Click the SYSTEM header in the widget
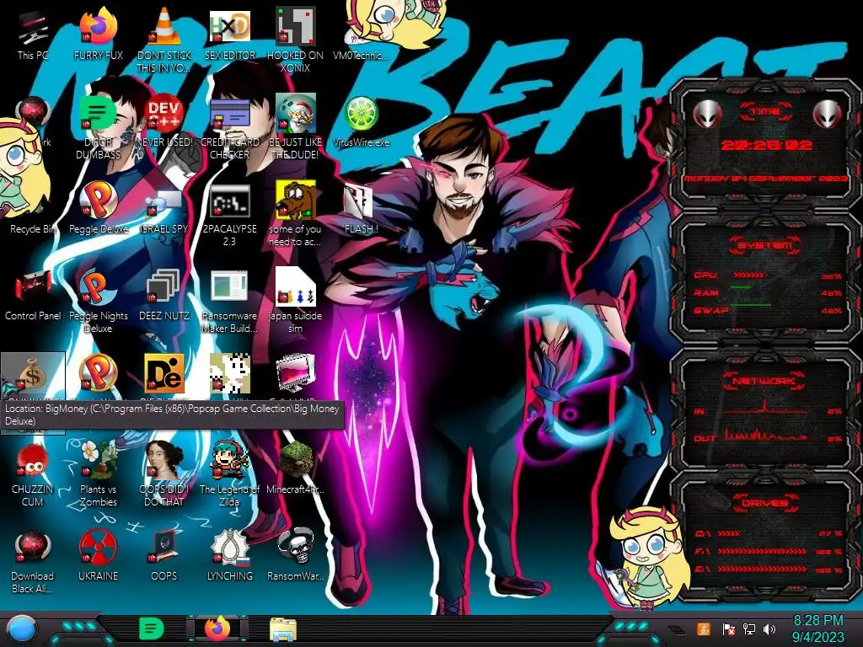Viewport: 863px width, 647px height. pos(765,245)
